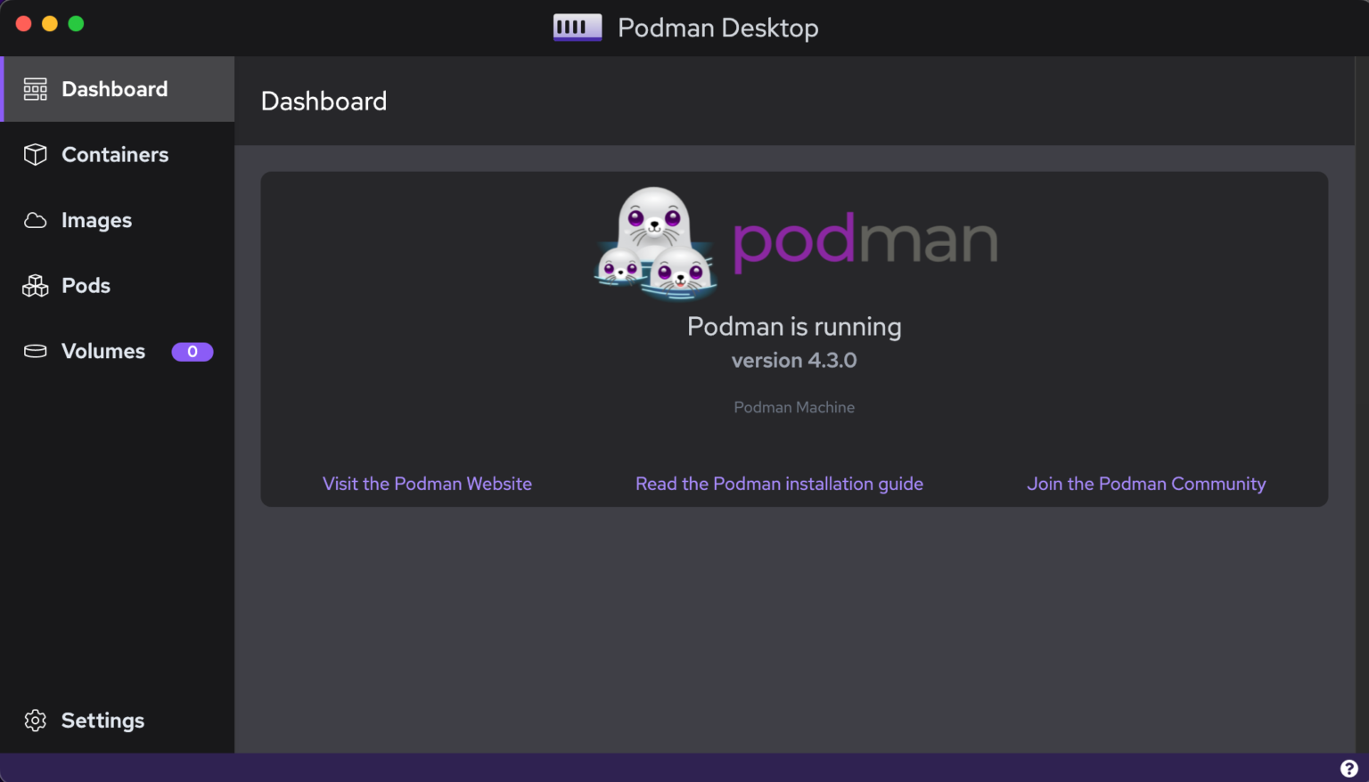This screenshot has height=782, width=1369.
Task: Switch to the Containers page
Action: [x=115, y=154]
